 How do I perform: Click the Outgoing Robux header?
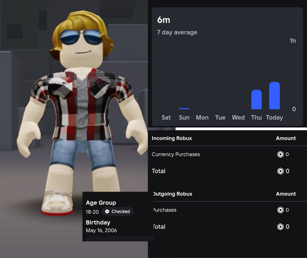[172, 194]
